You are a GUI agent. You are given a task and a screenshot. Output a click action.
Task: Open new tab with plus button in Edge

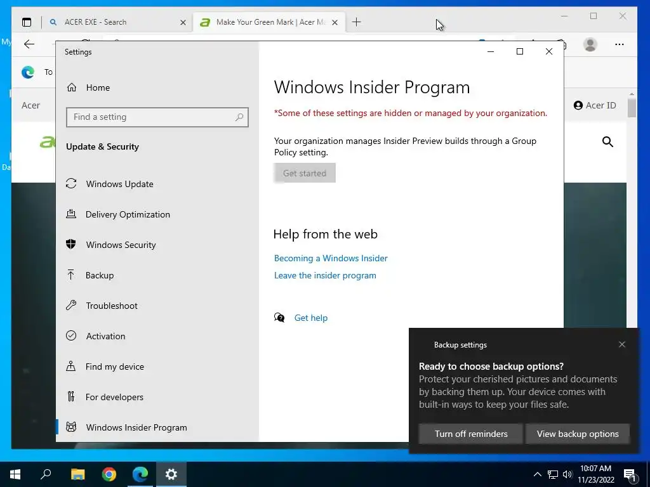(357, 22)
